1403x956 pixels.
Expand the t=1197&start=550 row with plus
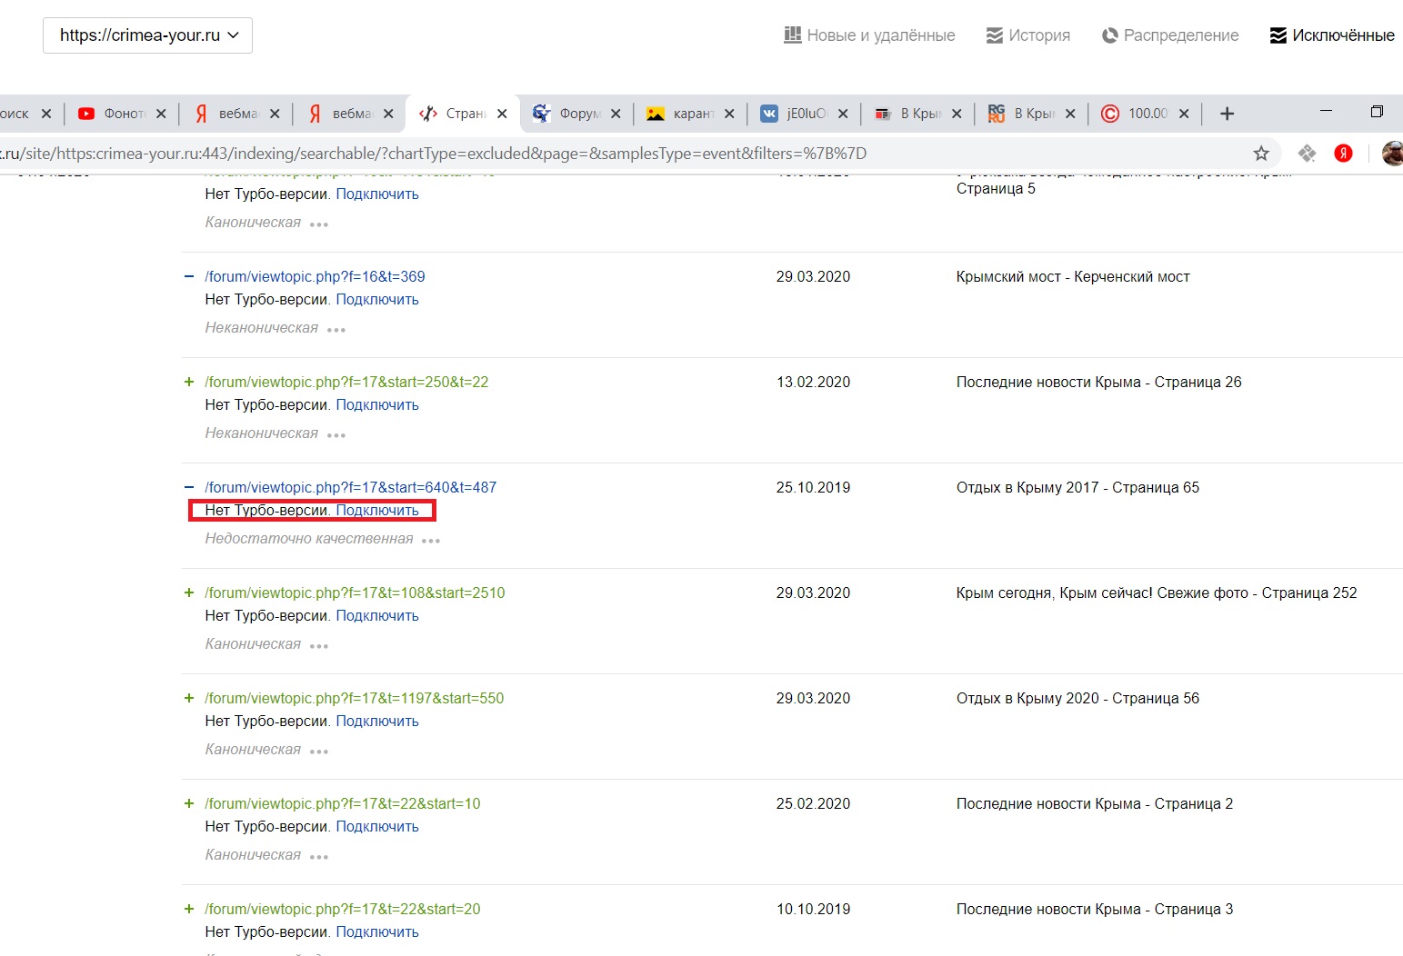(x=189, y=698)
